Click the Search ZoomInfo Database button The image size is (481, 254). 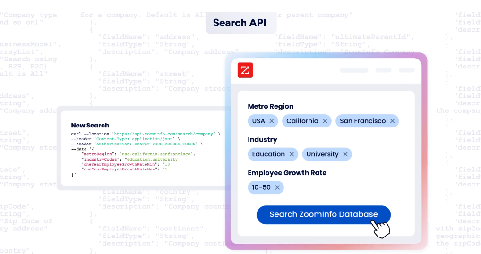point(324,214)
